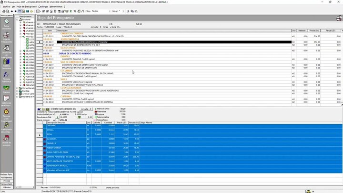Screen dimensions: 343x193
Task: Open the Fórmula Polinómica fx icon
Action: (6, 77)
